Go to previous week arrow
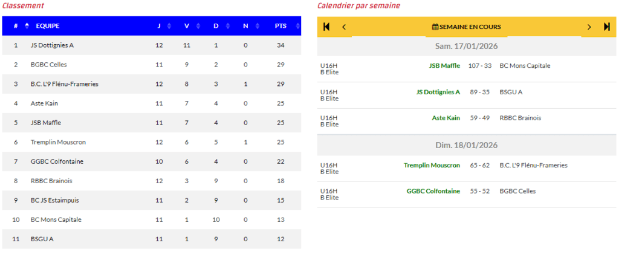Image resolution: width=619 pixels, height=260 pixels. coord(344,27)
